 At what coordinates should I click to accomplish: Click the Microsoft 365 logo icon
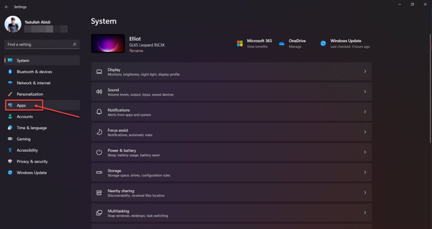click(240, 43)
